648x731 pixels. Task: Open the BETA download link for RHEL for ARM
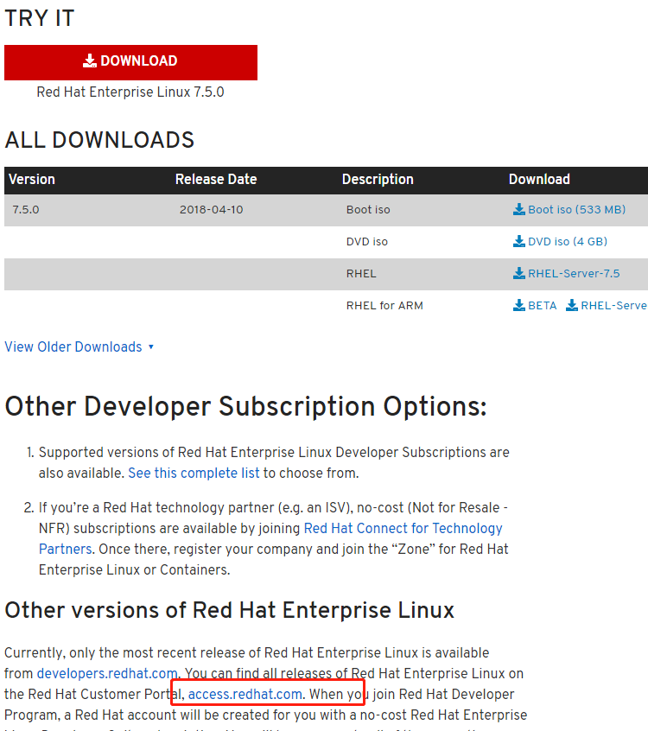543,306
